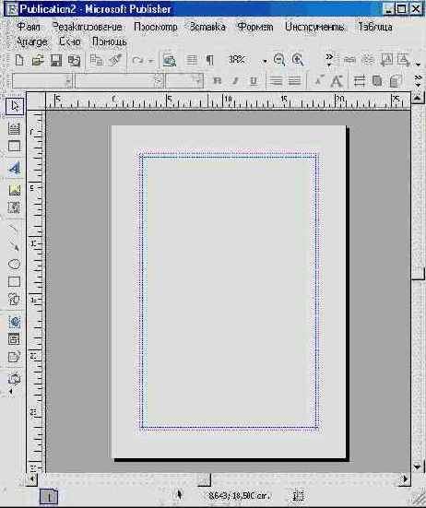Screen dimensions: 426x508
Task: Select the Form Control tool
Action: 14,339
